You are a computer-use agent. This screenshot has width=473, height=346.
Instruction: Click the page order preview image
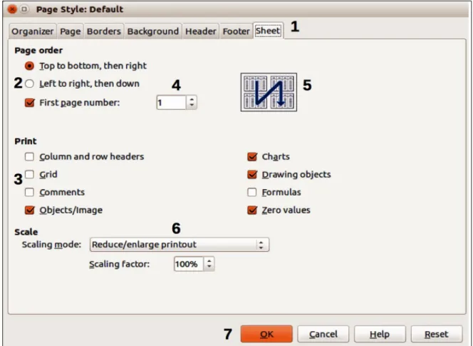[x=269, y=92]
